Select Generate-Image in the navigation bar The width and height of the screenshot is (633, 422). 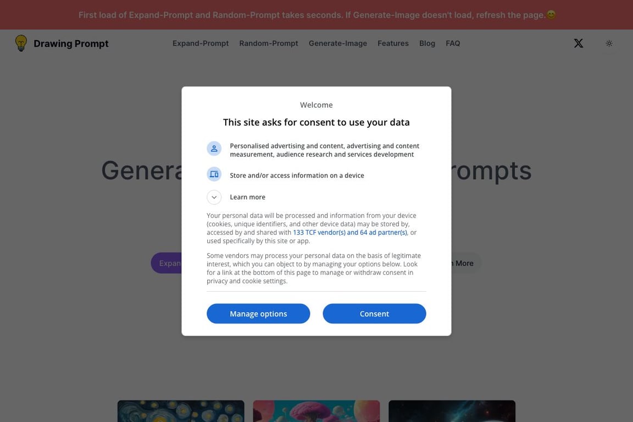coord(338,43)
